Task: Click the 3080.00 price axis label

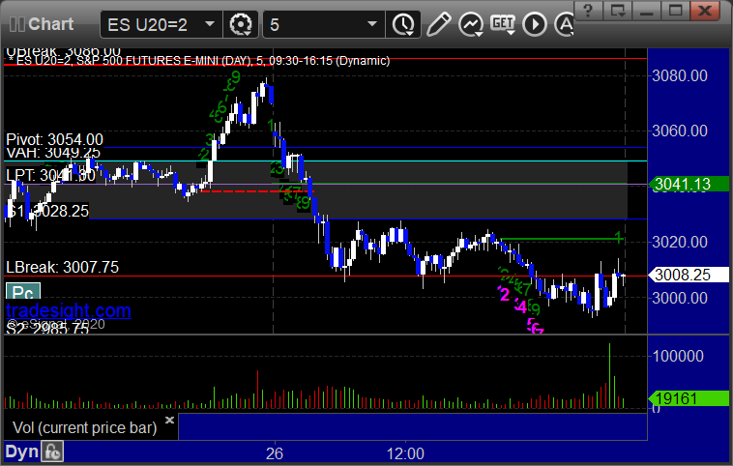Action: (680, 75)
